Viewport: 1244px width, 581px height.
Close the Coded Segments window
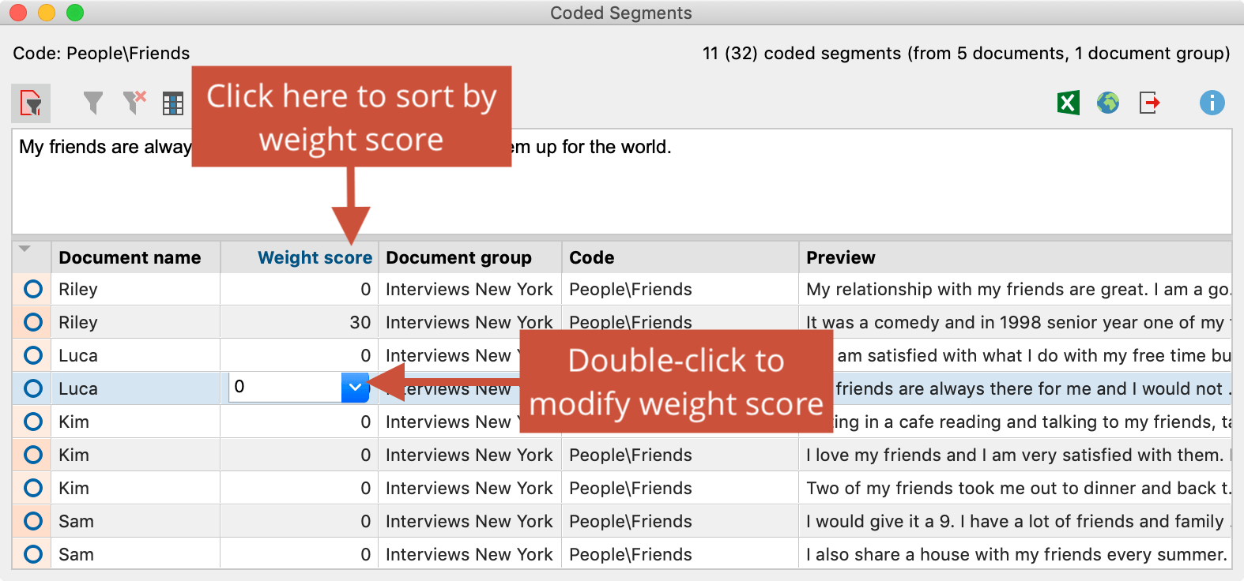[18, 13]
